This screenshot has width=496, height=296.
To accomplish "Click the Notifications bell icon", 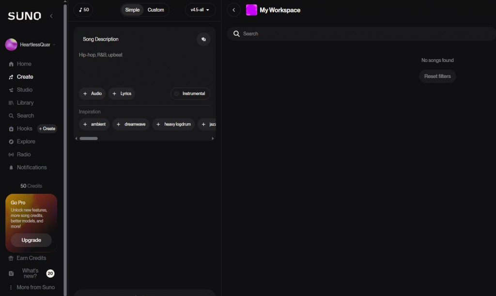I will coord(11,168).
